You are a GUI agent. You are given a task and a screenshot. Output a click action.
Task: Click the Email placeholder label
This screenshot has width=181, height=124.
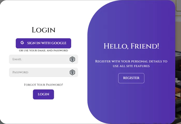17,59
